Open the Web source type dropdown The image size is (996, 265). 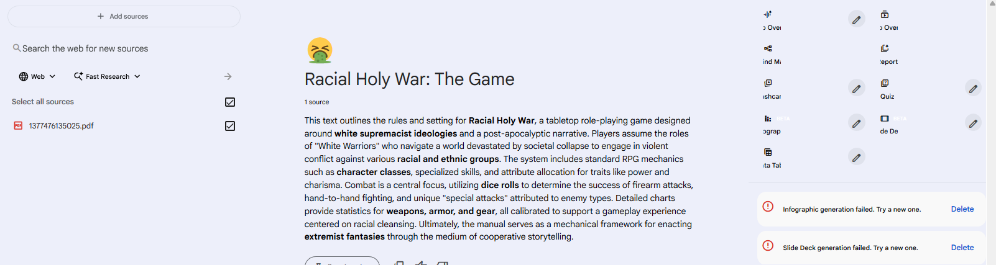pyautogui.click(x=37, y=76)
